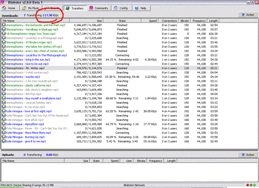This screenshot has width=259, height=188.
Task: Switch to the My Music tab
Action: pyautogui.click(x=31, y=8)
